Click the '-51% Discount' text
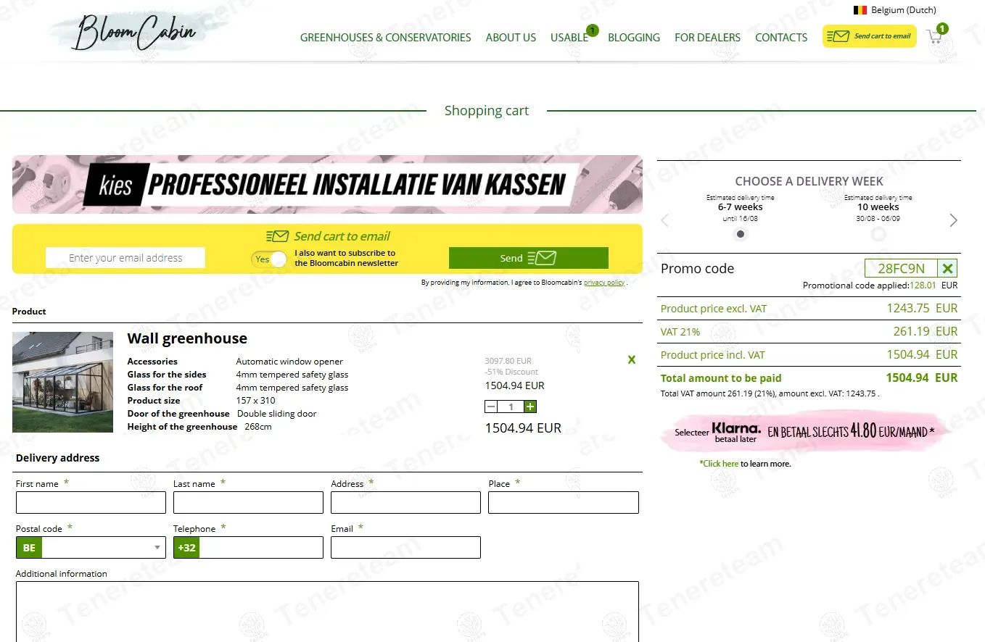 [511, 372]
